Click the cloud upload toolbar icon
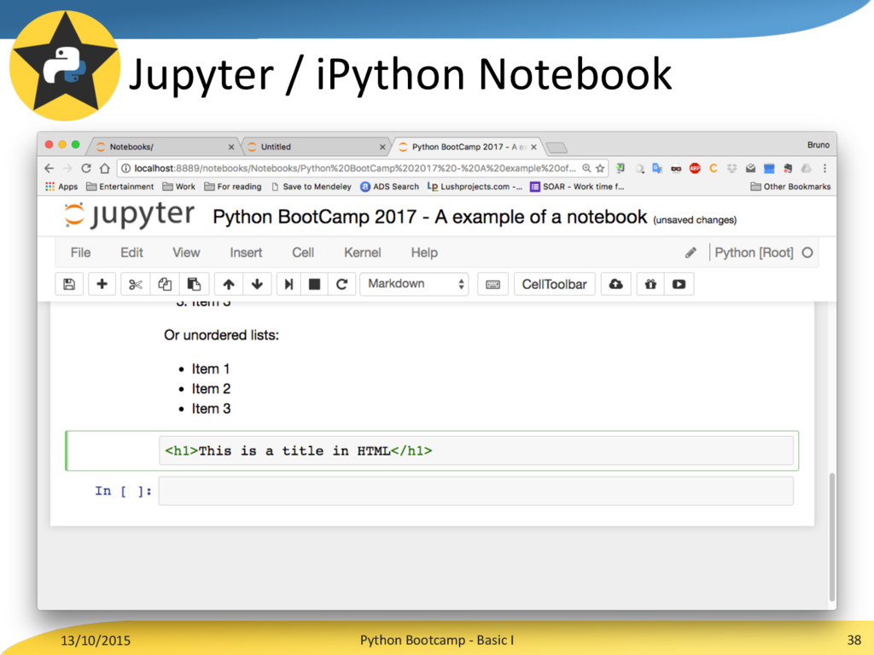The width and height of the screenshot is (874, 655). coord(615,284)
